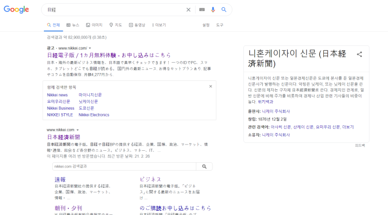388x215 pixels.
Task: Open the 위키백과 source link
Action: pyautogui.click(x=265, y=102)
